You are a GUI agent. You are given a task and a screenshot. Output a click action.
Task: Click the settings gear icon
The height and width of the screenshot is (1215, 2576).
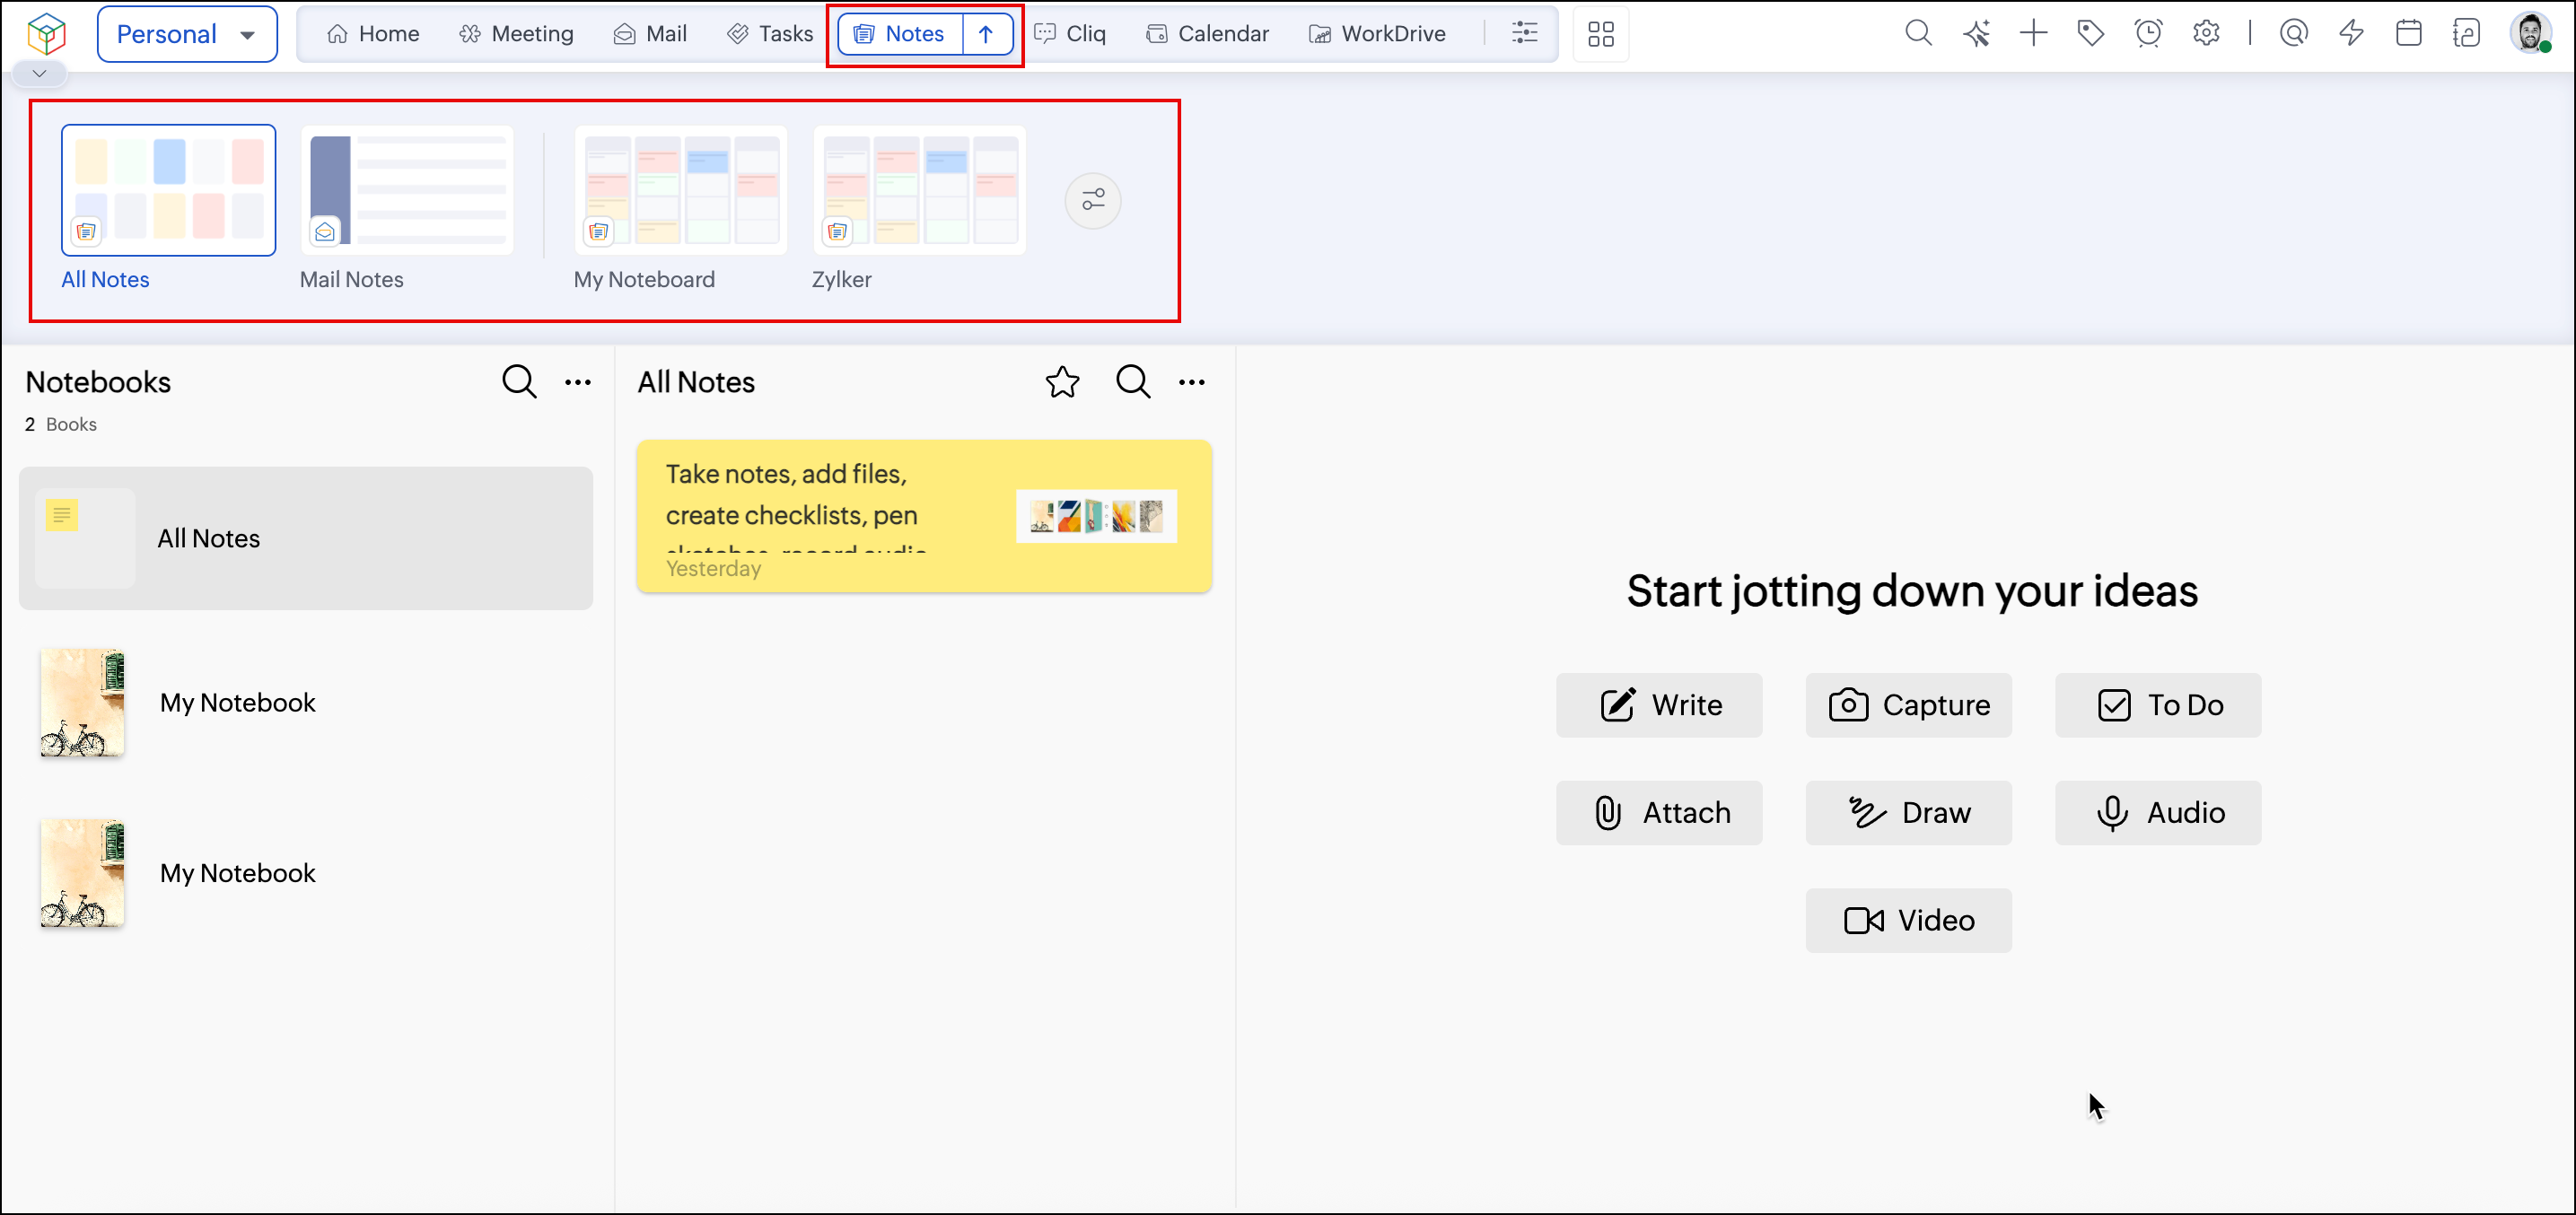point(2206,34)
